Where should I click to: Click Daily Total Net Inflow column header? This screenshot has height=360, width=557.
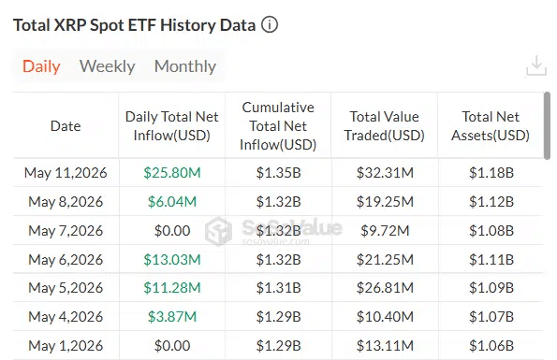[x=172, y=126]
